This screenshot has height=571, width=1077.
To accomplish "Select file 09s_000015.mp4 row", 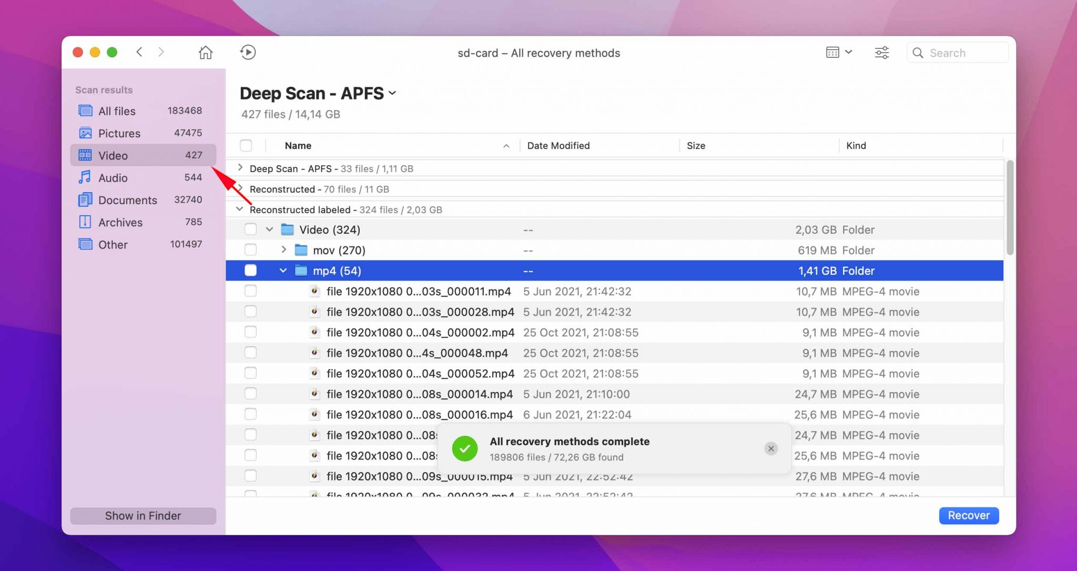I will click(614, 476).
